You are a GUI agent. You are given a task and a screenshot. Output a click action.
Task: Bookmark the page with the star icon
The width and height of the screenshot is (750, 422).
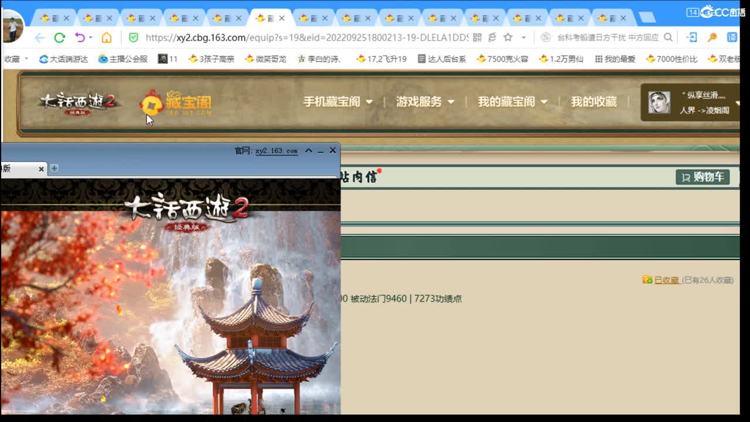tap(508, 38)
